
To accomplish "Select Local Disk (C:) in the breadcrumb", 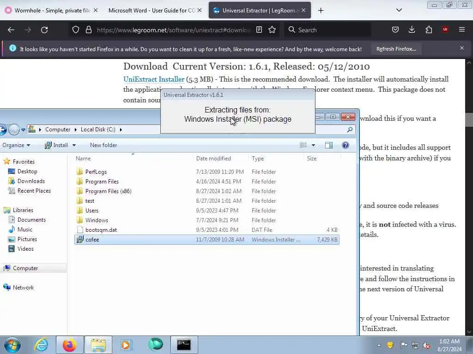I will click(98, 130).
